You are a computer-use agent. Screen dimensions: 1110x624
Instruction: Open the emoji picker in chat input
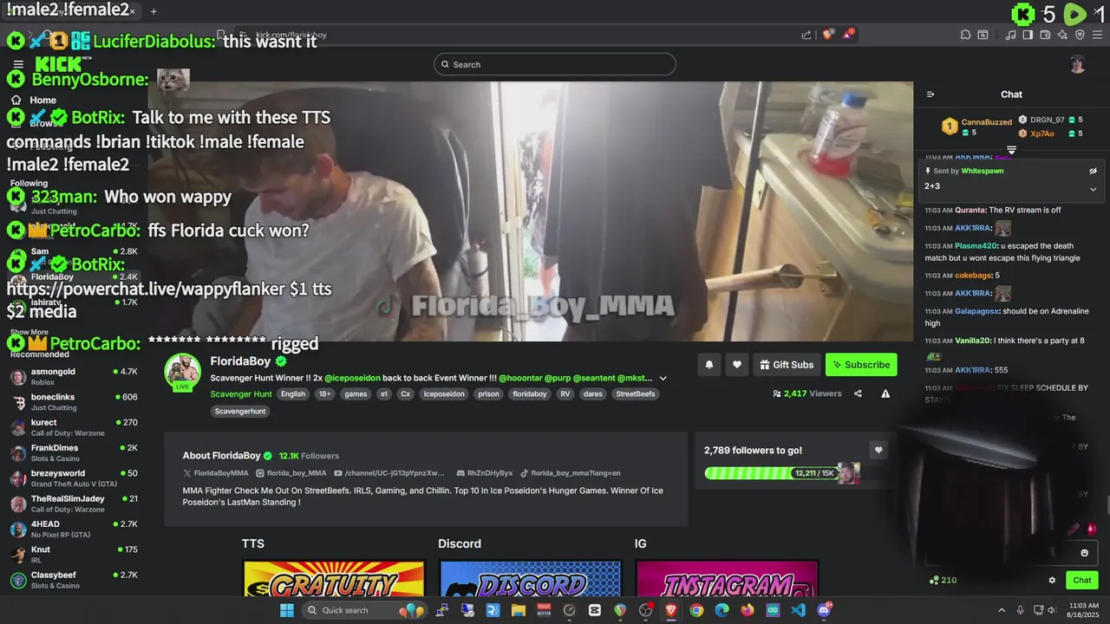[x=1084, y=553]
